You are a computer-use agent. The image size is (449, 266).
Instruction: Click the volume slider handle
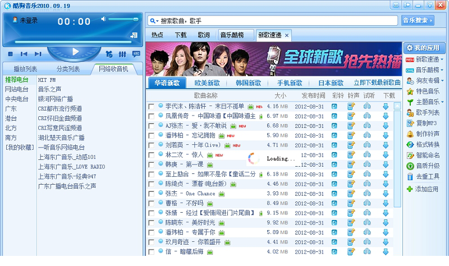[x=135, y=20]
